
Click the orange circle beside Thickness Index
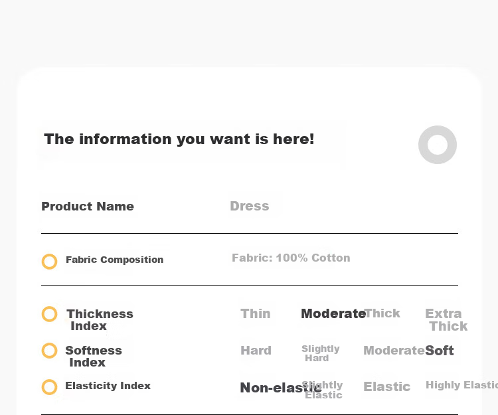click(x=50, y=314)
